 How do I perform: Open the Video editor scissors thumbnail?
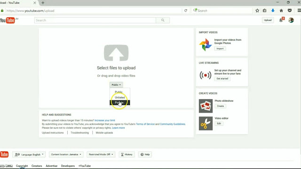pos(206,123)
